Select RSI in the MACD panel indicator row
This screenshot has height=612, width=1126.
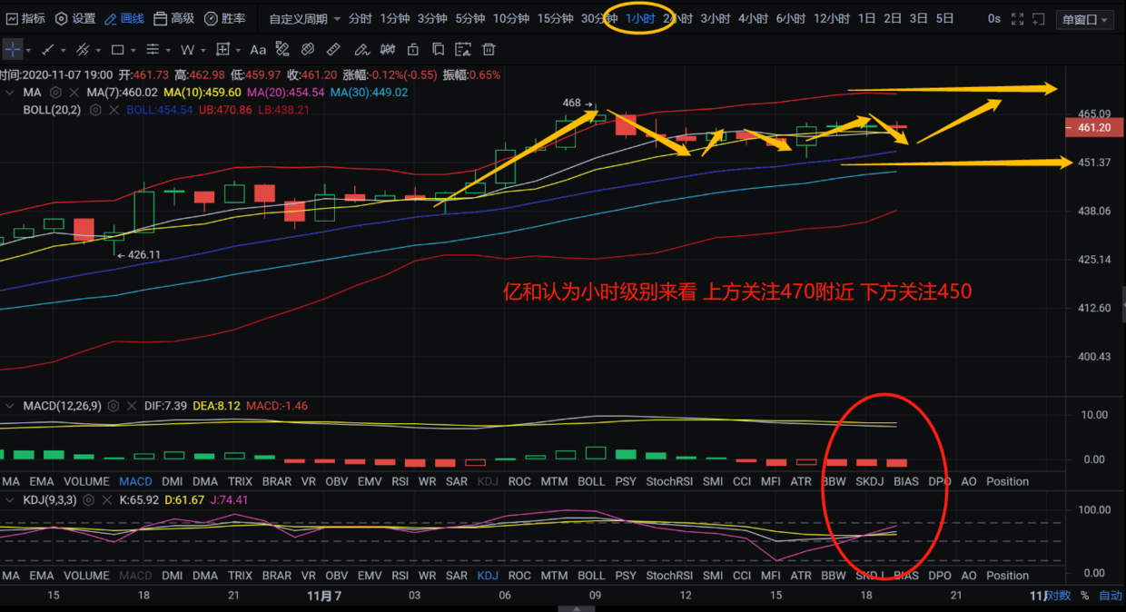tap(400, 481)
